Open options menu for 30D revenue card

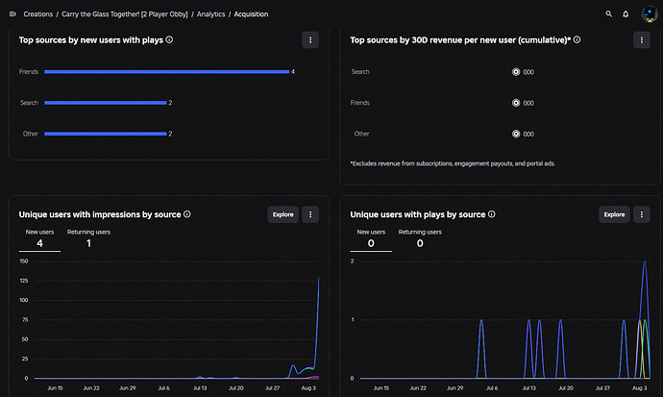[642, 40]
